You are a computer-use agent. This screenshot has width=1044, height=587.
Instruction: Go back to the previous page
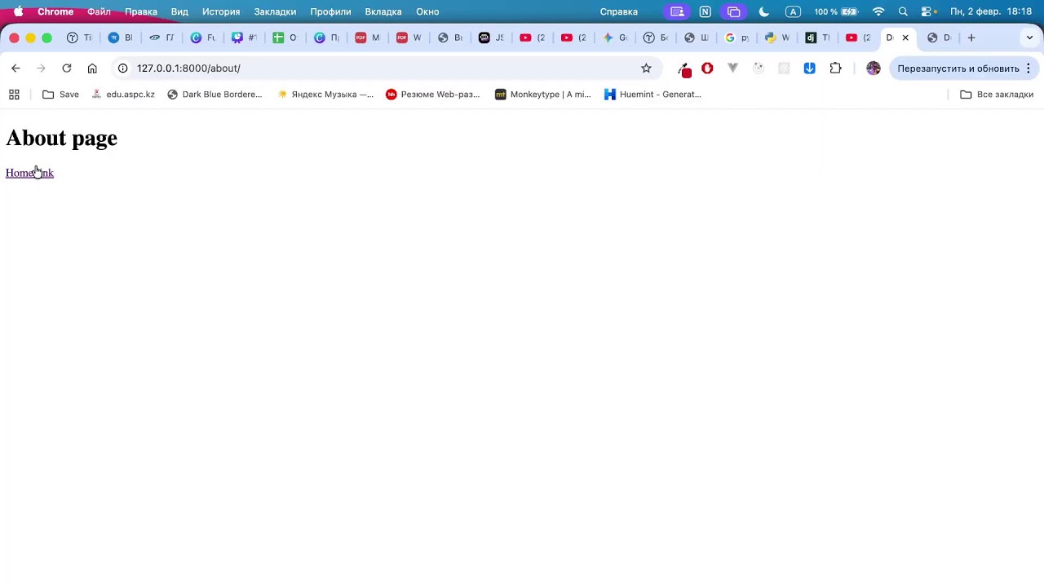point(15,68)
